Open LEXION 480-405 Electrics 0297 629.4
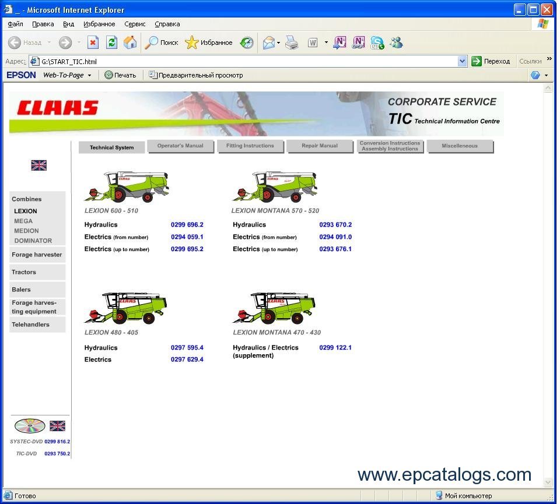Image resolution: width=560 pixels, height=504 pixels. [187, 360]
